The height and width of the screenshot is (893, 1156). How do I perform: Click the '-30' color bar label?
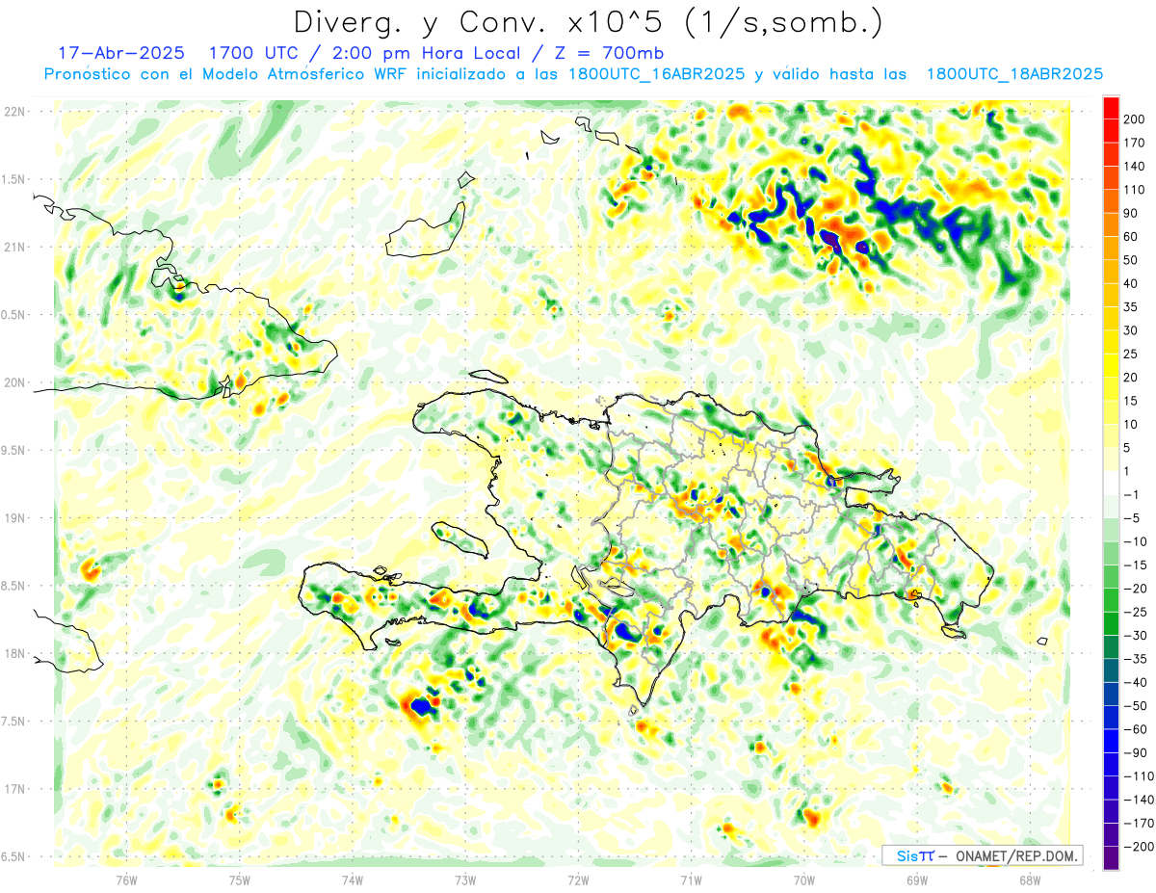click(1134, 636)
